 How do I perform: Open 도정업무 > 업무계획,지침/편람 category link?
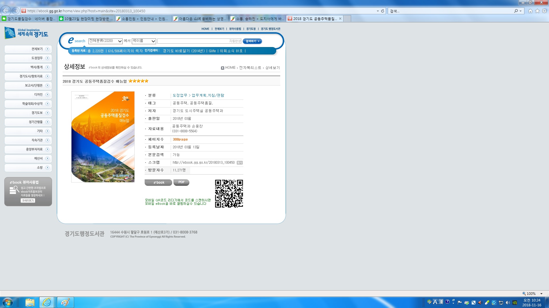coord(198,95)
